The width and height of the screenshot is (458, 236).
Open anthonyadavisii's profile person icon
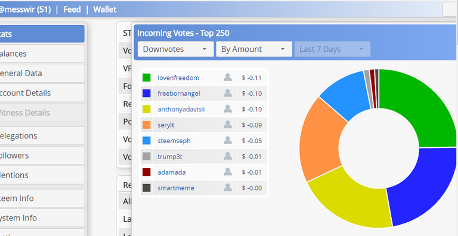coord(228,109)
